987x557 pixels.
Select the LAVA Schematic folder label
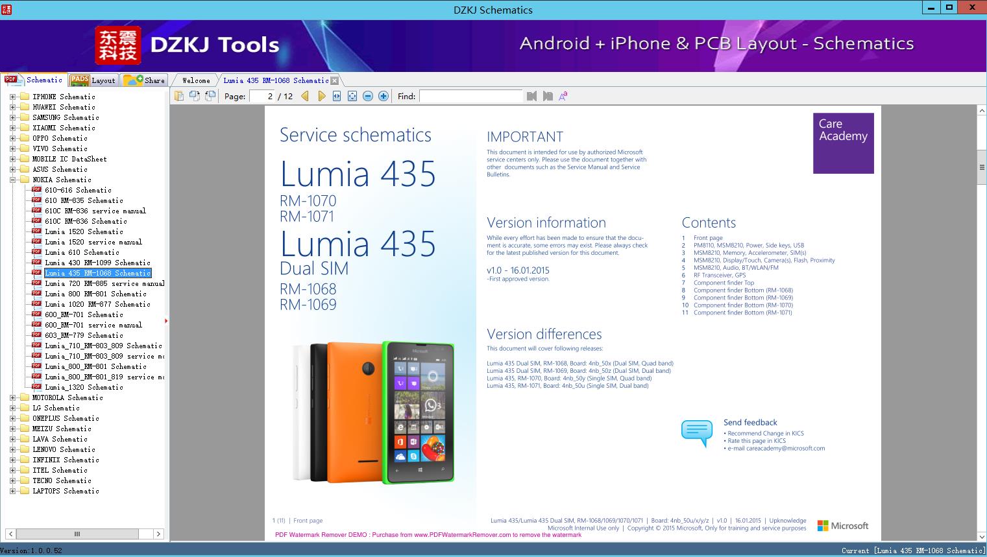point(60,439)
